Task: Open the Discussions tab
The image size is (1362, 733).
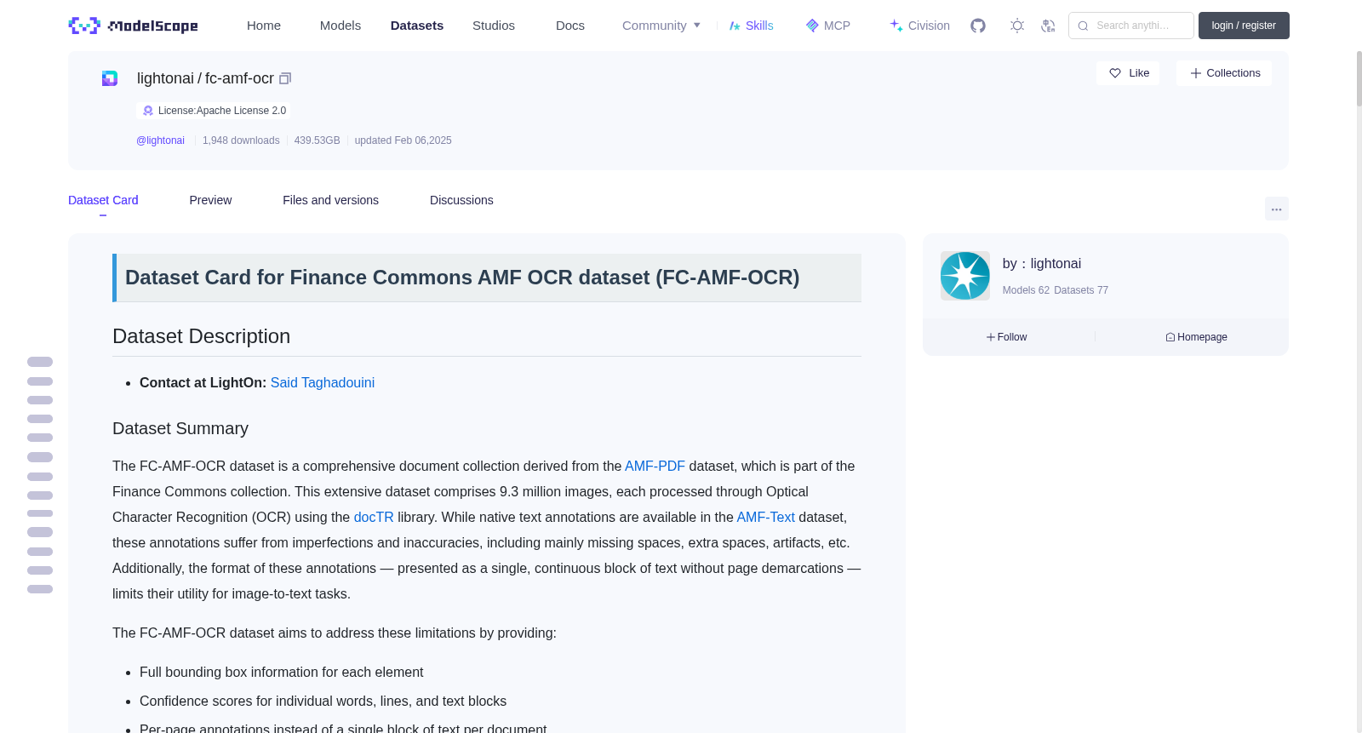Action: tap(461, 200)
